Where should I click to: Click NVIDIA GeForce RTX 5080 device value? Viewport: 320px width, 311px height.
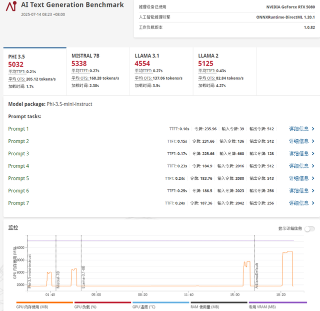click(290, 7)
